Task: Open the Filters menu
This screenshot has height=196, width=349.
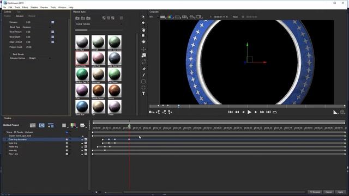Action: 25,7
